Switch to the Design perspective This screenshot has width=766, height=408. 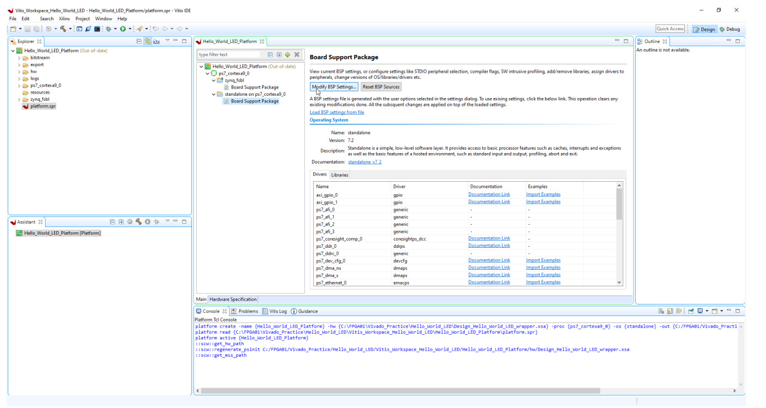coord(704,29)
